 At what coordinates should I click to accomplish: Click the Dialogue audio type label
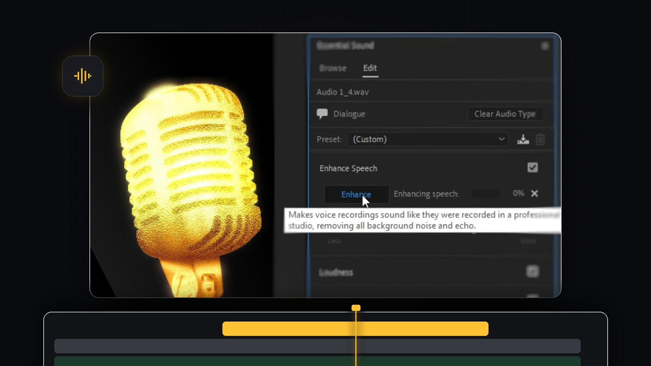pos(349,114)
